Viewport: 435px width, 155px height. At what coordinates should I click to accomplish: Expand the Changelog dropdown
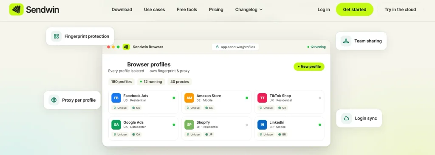[249, 9]
